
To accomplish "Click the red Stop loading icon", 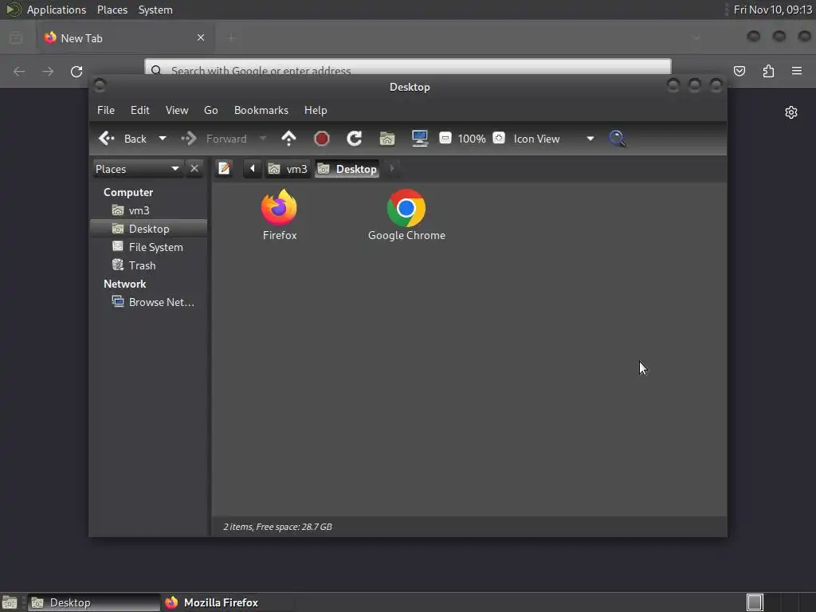I will (x=322, y=139).
